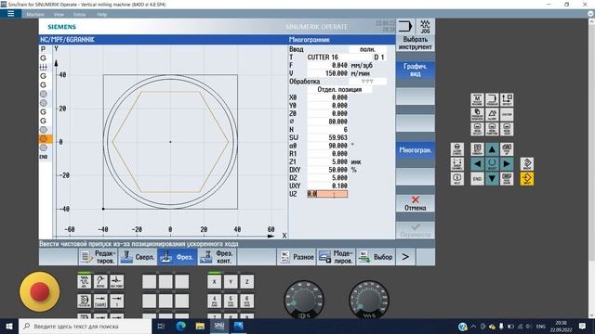Click the machine area icon beside JOG

click(405, 27)
